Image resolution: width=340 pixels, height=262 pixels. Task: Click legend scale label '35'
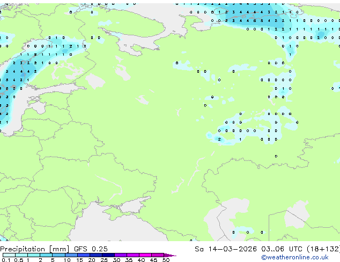coord(129,260)
